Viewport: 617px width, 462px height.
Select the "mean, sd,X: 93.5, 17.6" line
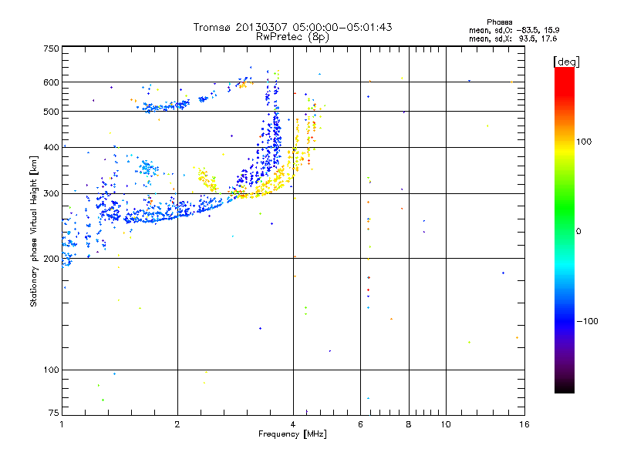(513, 38)
